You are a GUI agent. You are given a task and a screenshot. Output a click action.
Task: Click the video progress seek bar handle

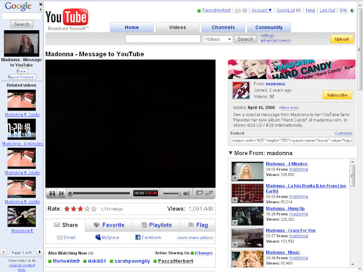tap(70, 194)
